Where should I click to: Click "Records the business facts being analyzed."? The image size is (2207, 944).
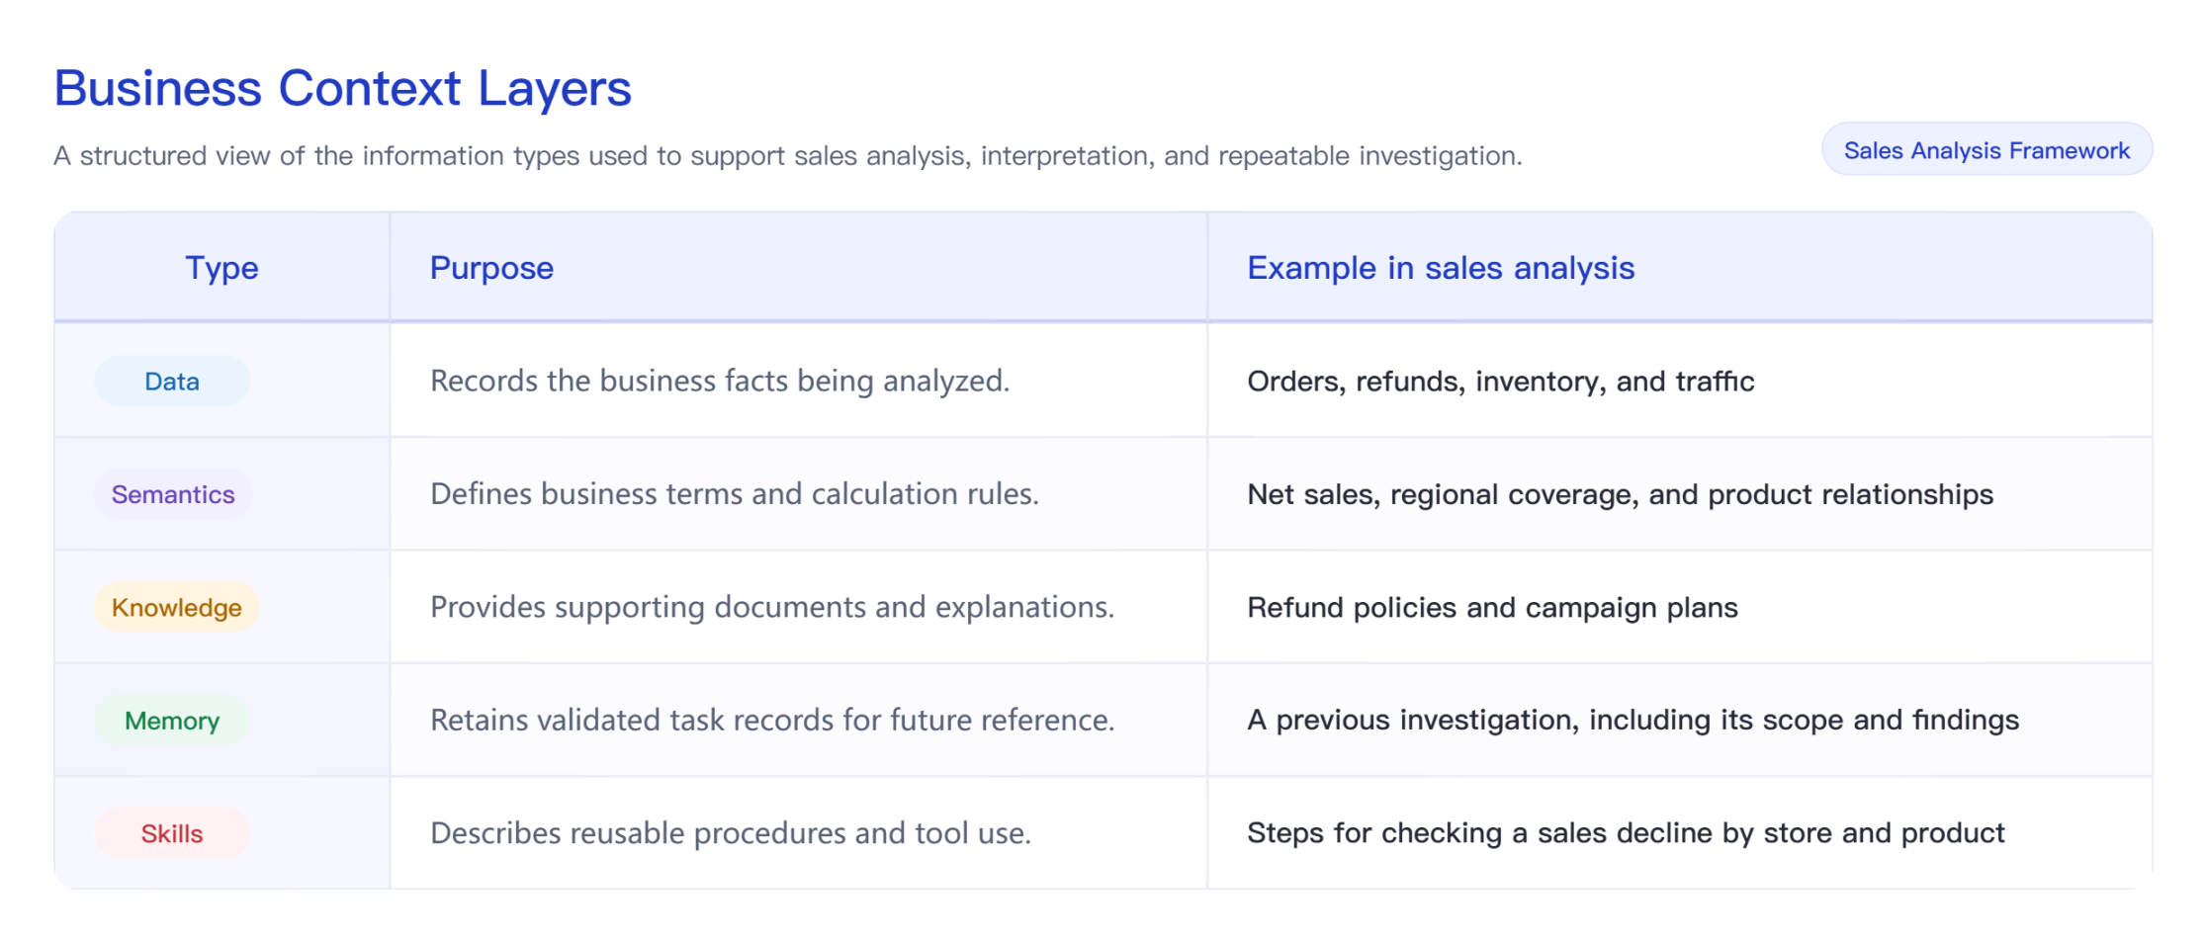click(720, 382)
